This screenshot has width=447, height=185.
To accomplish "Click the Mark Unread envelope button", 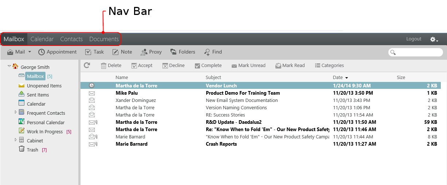I will (x=248, y=66).
